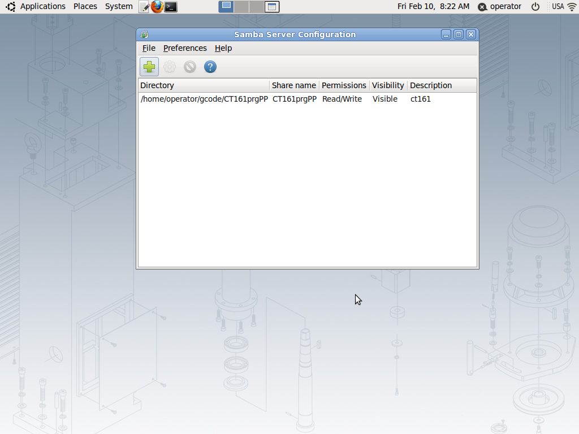Click the Read/Write permissions cell
The height and width of the screenshot is (434, 579).
[x=342, y=99]
